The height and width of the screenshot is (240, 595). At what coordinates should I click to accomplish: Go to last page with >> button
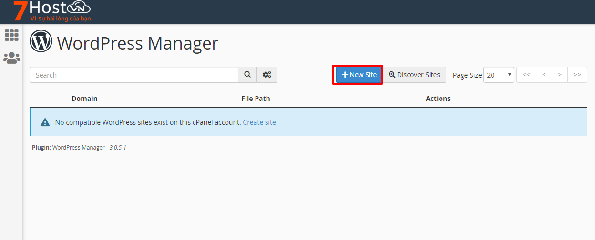click(x=577, y=75)
